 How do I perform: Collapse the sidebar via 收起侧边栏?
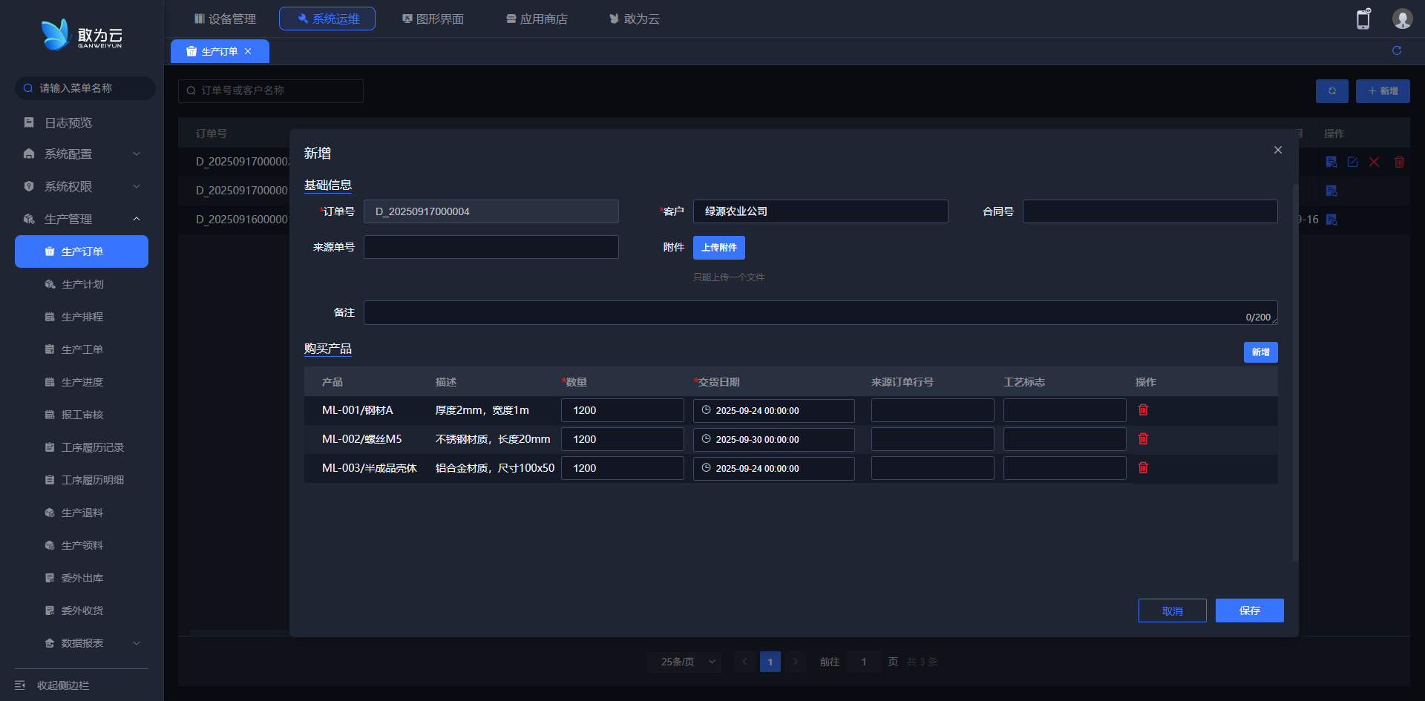pos(63,685)
